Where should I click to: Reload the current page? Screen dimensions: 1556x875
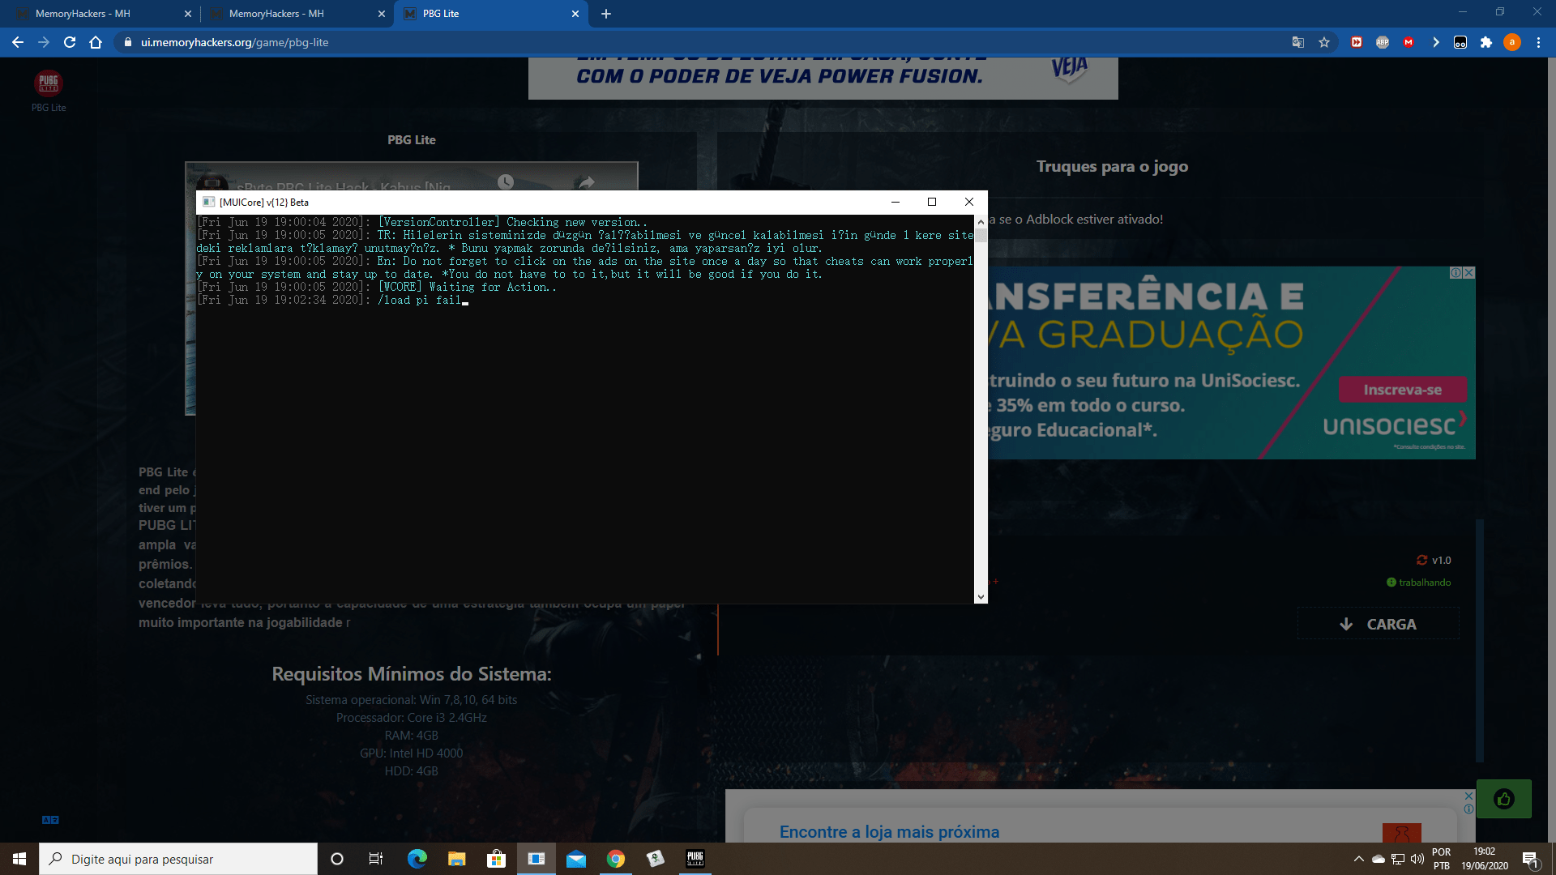point(70,42)
